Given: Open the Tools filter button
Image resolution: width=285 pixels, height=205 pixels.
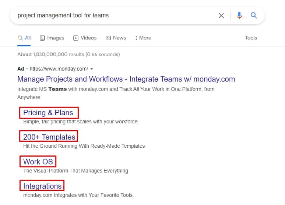Looking at the screenshot, I should pos(251,38).
